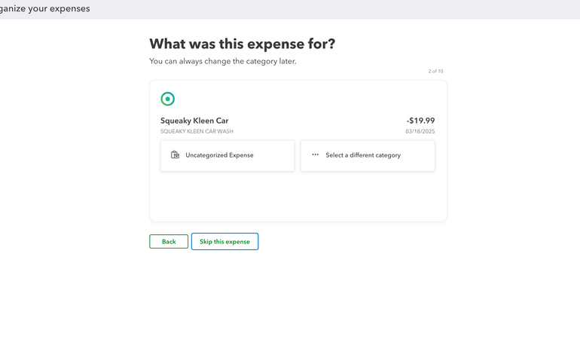580x348 pixels.
Task: Click the "Uncategorized Expense" label text
Action: pos(219,155)
